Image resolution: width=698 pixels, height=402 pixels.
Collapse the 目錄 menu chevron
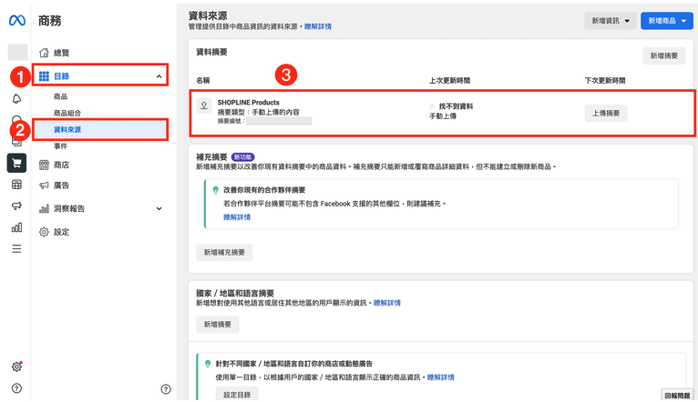click(x=159, y=76)
